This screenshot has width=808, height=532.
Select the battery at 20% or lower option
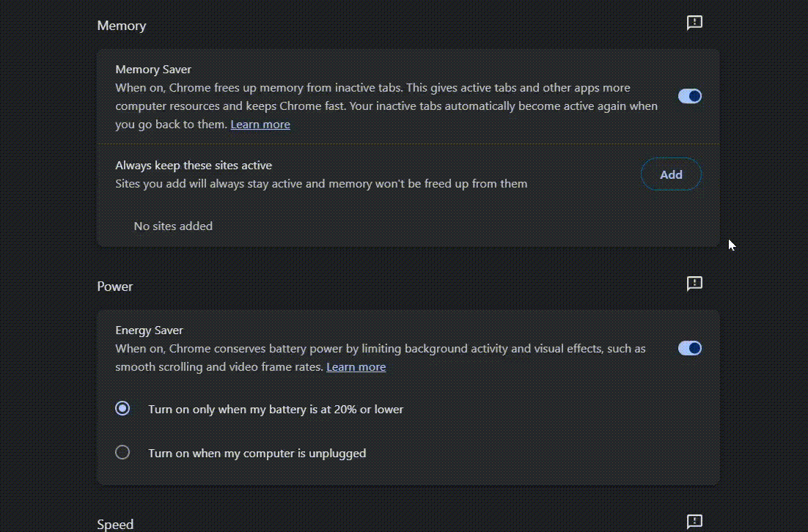(x=122, y=409)
